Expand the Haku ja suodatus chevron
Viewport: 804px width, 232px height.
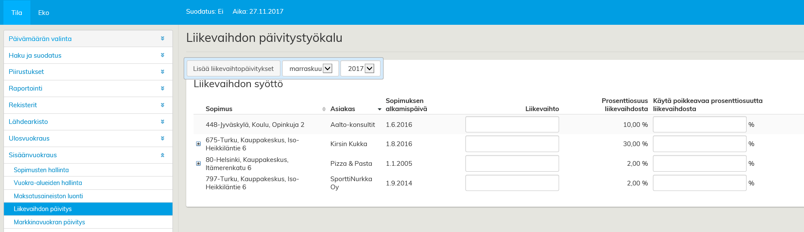(x=162, y=55)
